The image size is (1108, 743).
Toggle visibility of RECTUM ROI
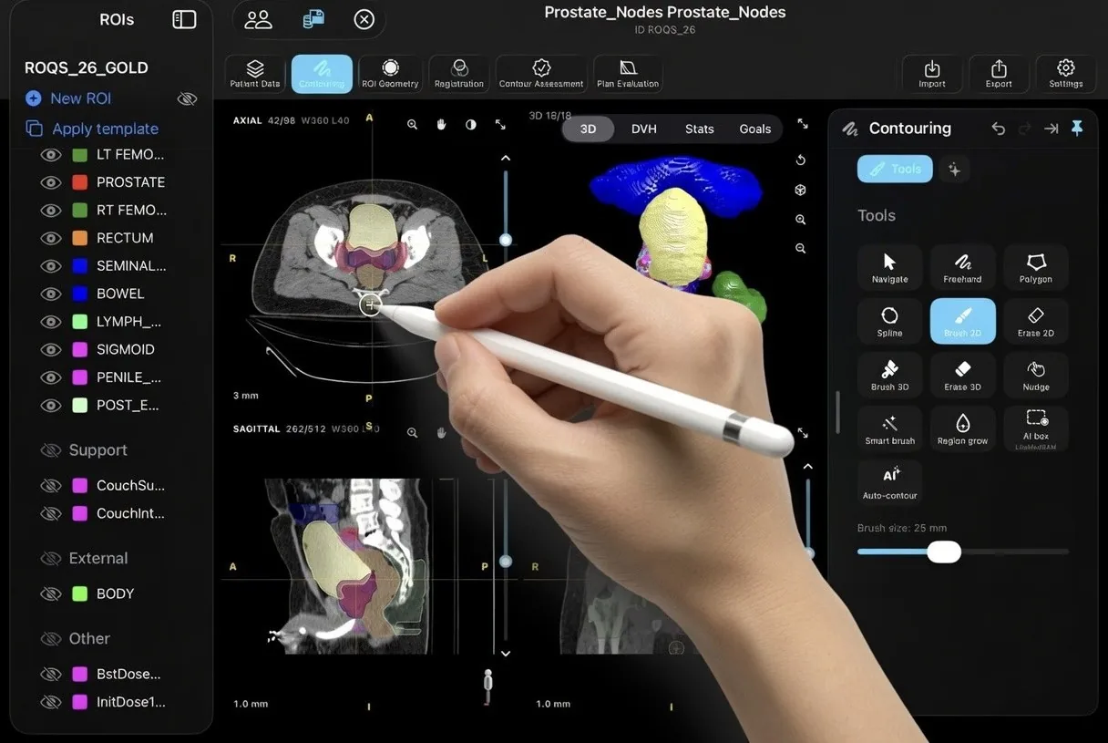pyautogui.click(x=51, y=238)
